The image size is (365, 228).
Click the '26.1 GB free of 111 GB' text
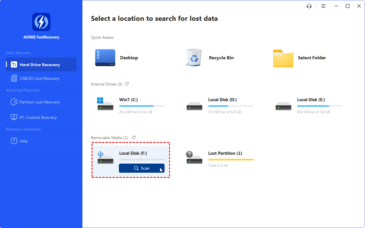tap(135, 112)
